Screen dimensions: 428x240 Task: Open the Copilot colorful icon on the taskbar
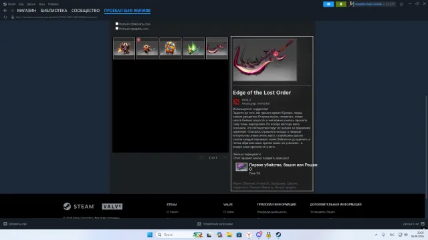pos(219,235)
